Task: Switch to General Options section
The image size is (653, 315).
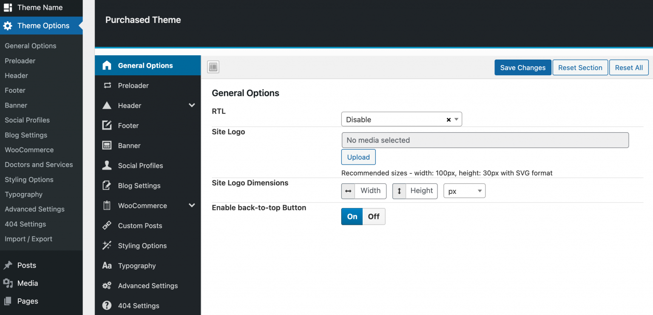Action: point(145,65)
